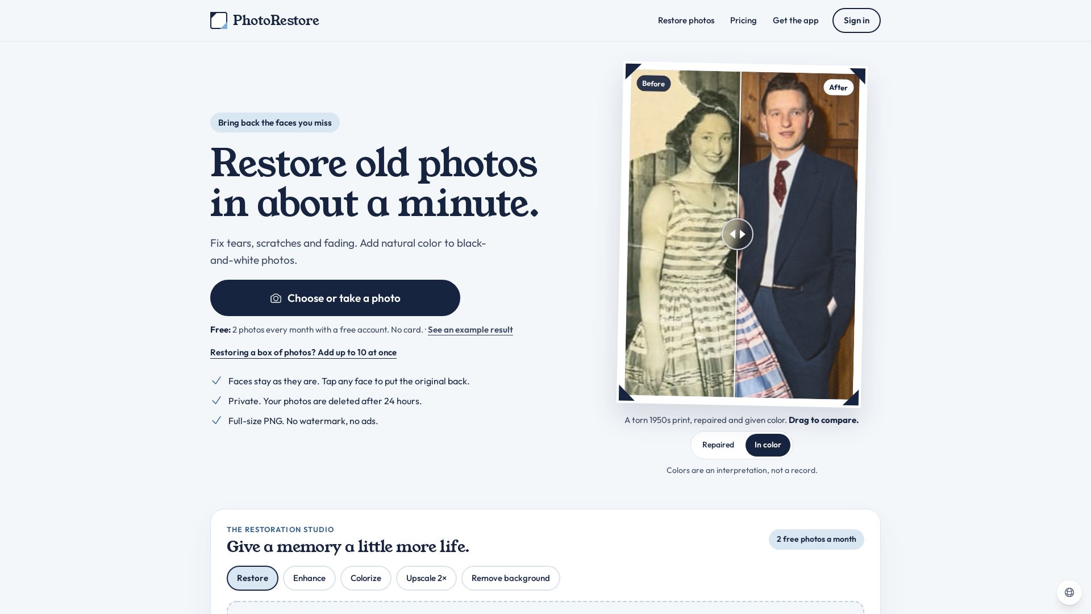The width and height of the screenshot is (1091, 614).
Task: Click Give a memory a little more life heading
Action: pos(348,547)
